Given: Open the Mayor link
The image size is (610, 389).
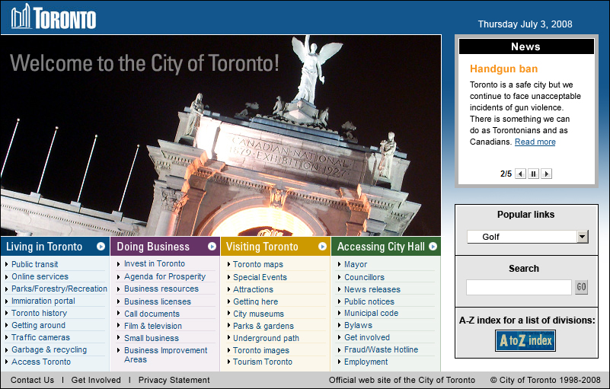Looking at the screenshot, I should (x=356, y=264).
